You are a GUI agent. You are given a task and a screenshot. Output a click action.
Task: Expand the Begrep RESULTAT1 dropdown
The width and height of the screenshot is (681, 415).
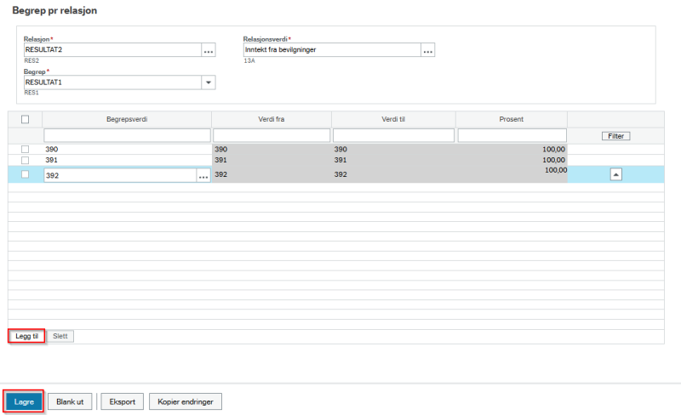tap(209, 82)
